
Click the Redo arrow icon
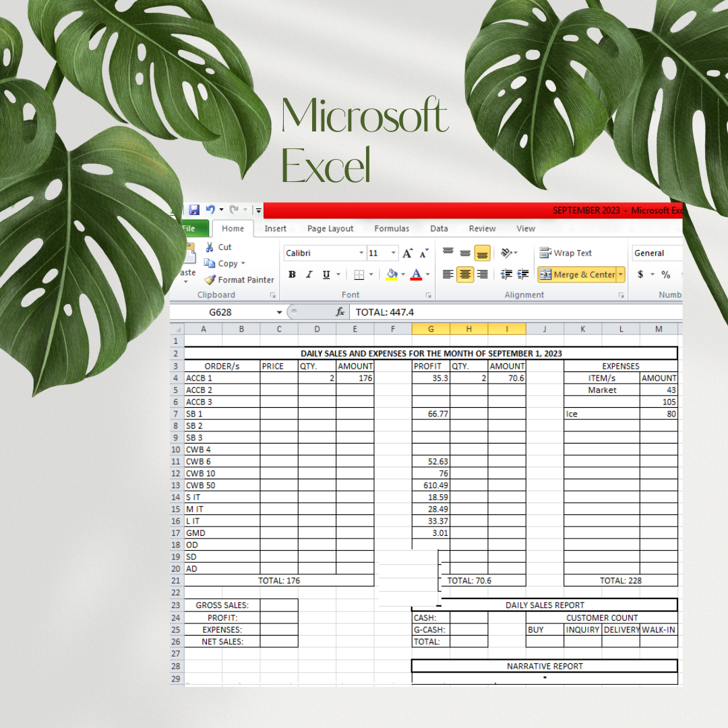234,210
